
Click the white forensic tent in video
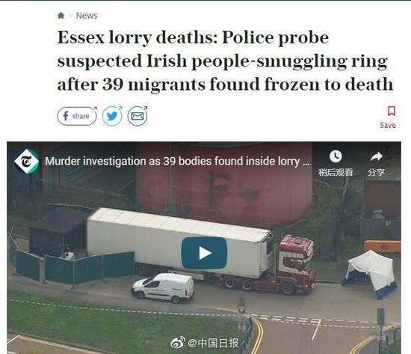371,273
